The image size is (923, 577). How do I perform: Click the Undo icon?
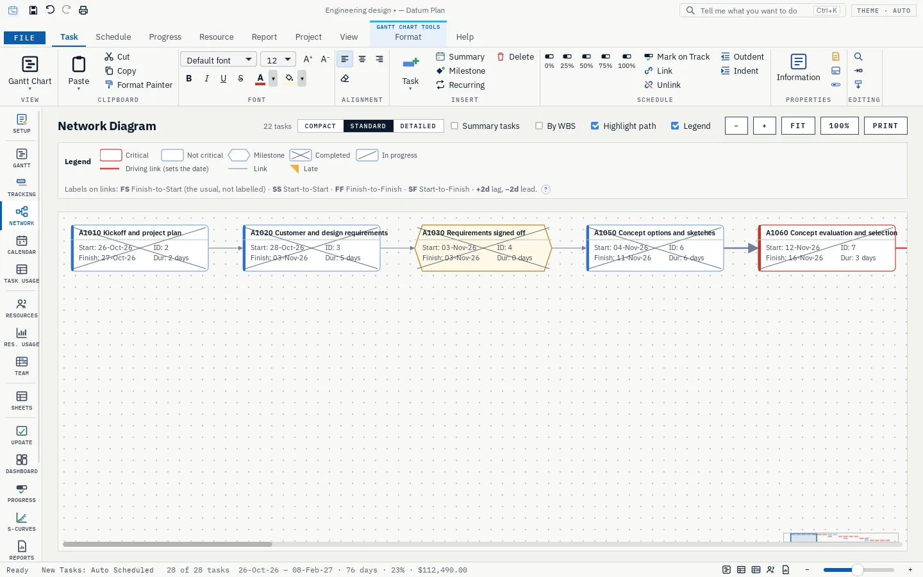tap(50, 10)
